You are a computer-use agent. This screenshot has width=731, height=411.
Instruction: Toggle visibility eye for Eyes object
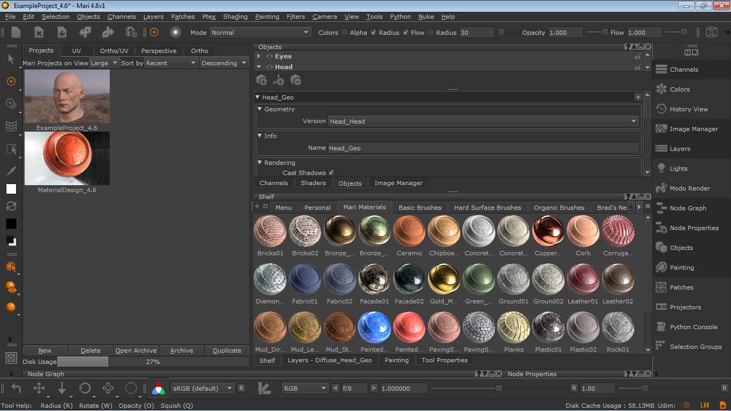(x=270, y=56)
